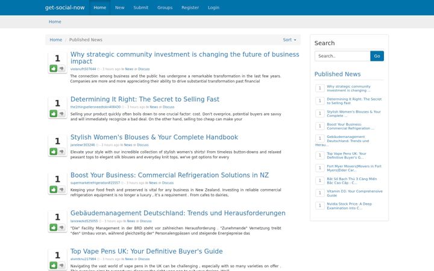The image size is (434, 271).
Task: Open the janelewr303246 author profile
Action: point(83,145)
